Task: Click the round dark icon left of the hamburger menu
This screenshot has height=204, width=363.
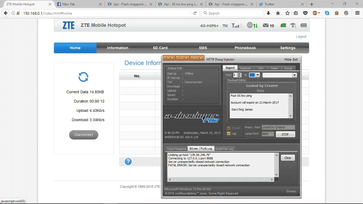Action: (x=346, y=13)
